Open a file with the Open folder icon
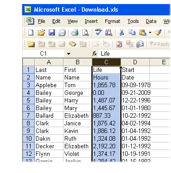Viewport: 171px width, 173px height. [x=41, y=32]
